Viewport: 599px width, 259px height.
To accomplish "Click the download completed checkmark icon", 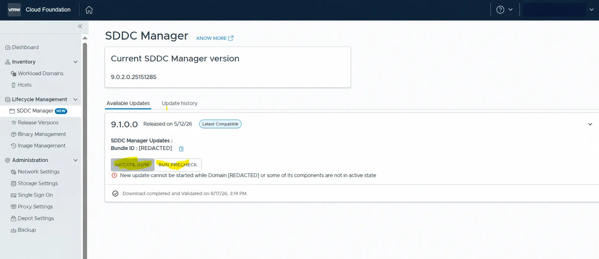I will point(115,194).
